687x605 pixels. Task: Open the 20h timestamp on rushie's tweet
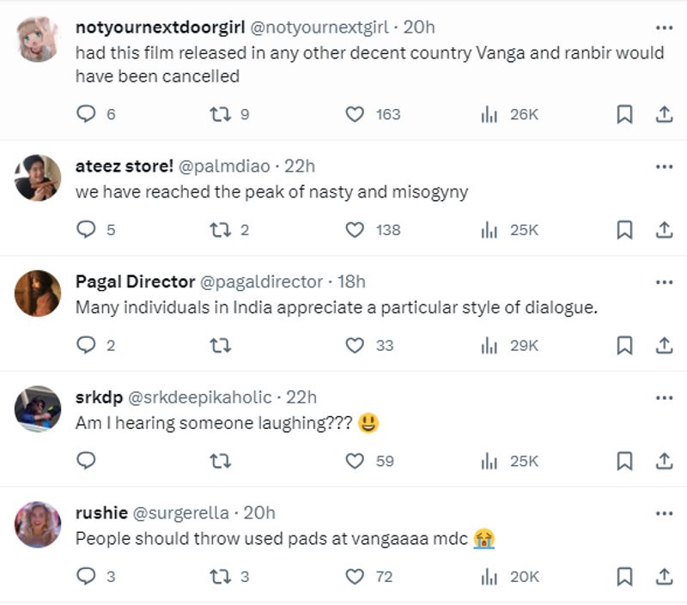[x=259, y=513]
